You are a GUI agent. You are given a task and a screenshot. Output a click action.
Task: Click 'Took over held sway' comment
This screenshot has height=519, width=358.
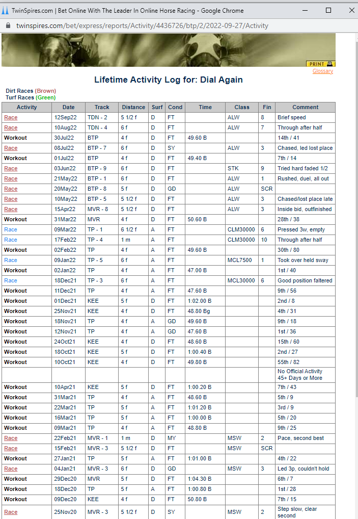pyautogui.click(x=303, y=260)
